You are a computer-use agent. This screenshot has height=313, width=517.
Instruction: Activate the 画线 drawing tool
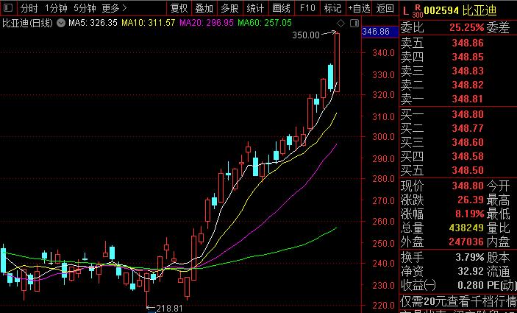281,8
